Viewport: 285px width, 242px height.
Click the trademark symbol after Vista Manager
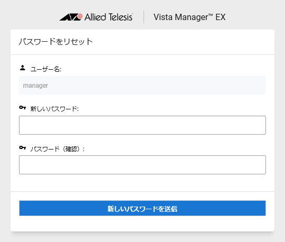pyautogui.click(x=211, y=15)
